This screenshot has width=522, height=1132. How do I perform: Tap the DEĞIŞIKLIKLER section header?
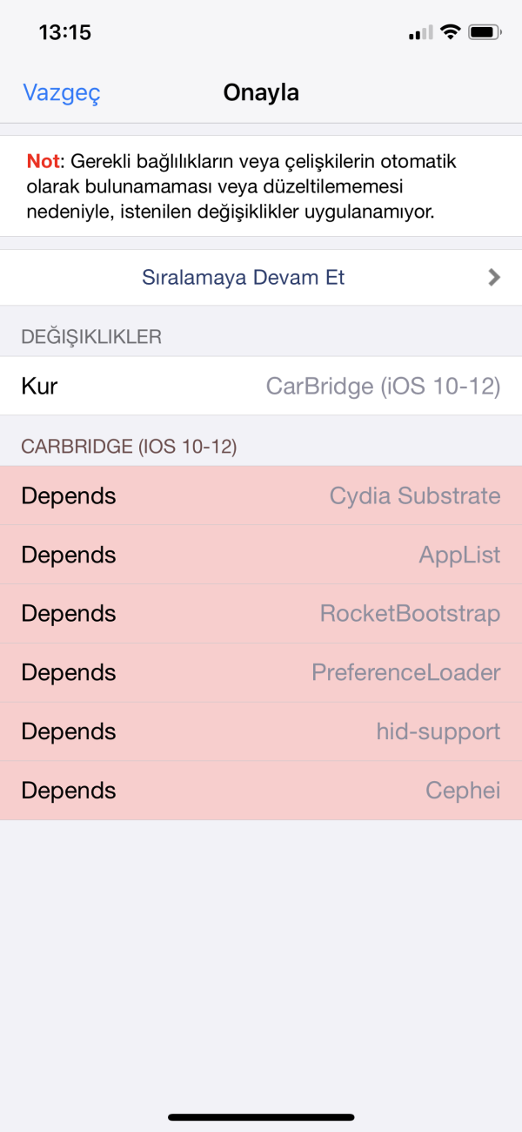pos(90,335)
